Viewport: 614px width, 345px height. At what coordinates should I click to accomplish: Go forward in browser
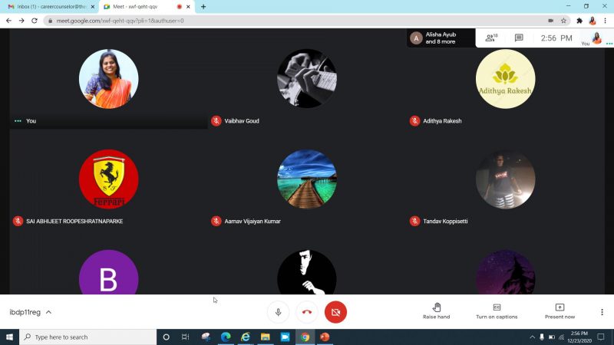pyautogui.click(x=21, y=21)
